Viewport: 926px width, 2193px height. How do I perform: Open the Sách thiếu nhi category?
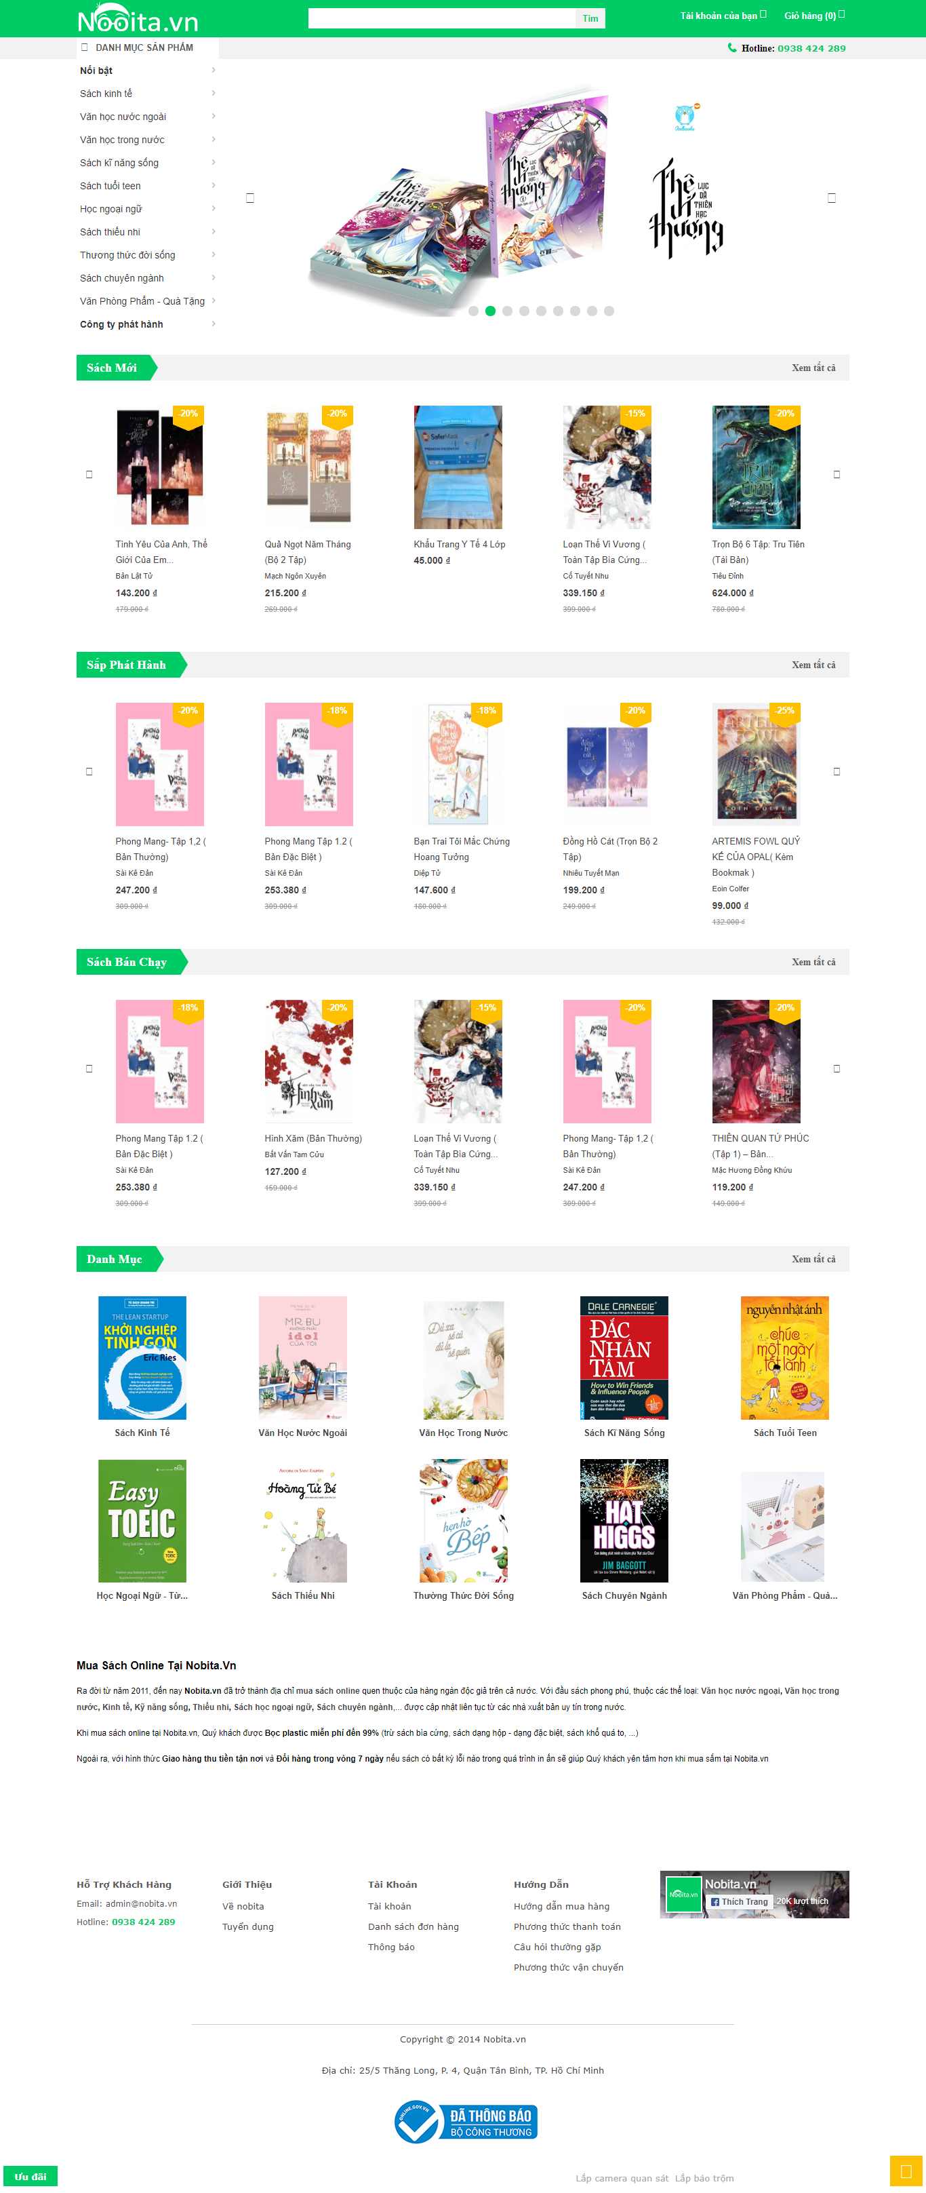[110, 231]
